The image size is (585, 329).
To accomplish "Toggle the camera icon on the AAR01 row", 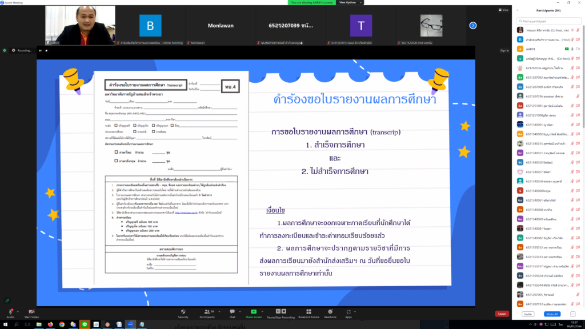I will (x=578, y=49).
